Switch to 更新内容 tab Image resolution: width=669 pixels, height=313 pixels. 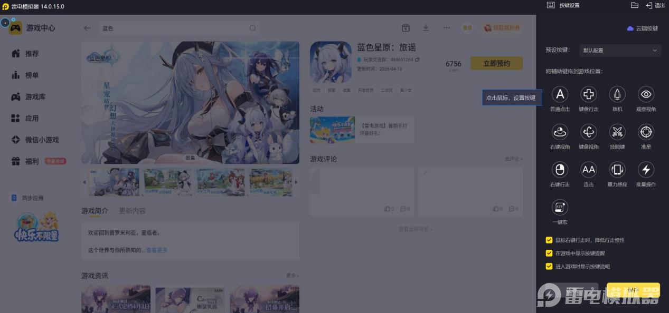coord(133,211)
